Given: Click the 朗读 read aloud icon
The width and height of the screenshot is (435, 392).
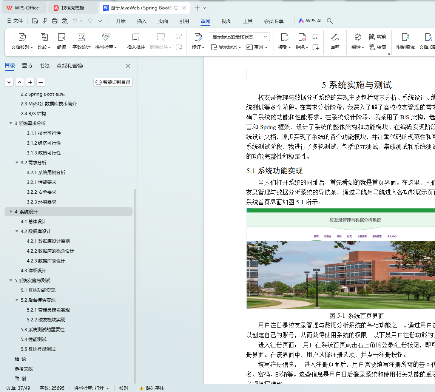Looking at the screenshot, I should 62,37.
